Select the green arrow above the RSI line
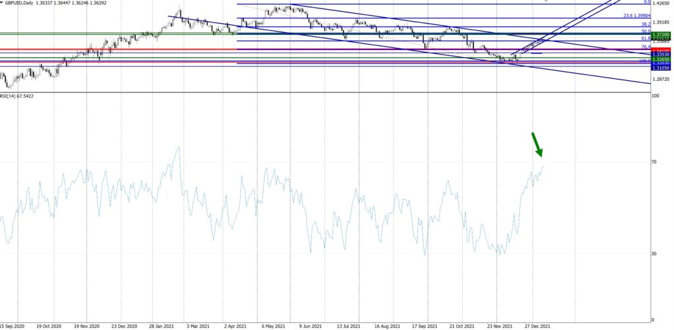 point(537,145)
